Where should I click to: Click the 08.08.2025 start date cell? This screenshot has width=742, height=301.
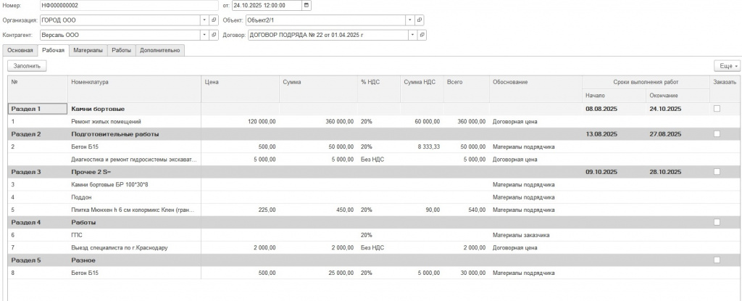614,109
